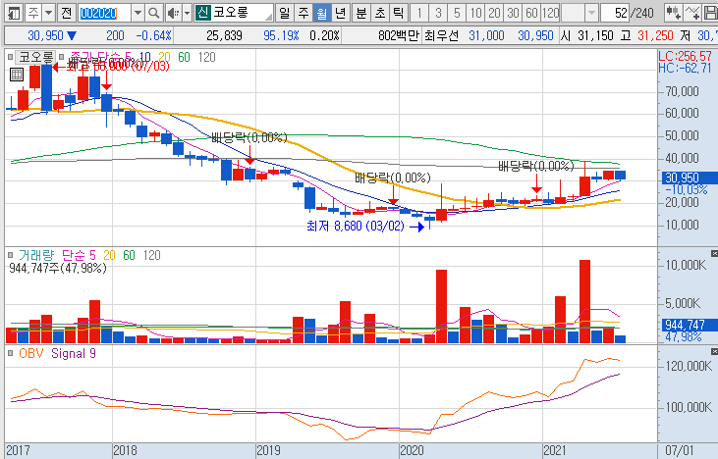Expand the dropdown next to speaker icon
This screenshot has width=718, height=459.
[x=187, y=13]
